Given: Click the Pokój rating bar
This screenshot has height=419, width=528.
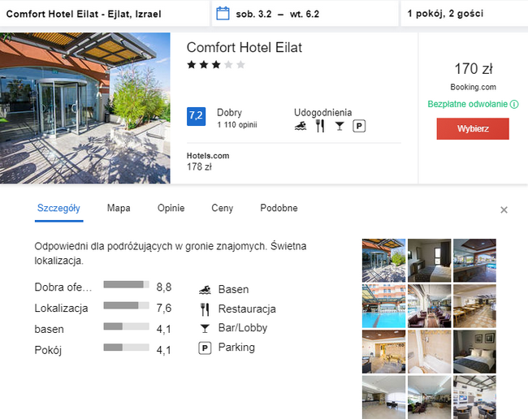Looking at the screenshot, I should tap(126, 348).
